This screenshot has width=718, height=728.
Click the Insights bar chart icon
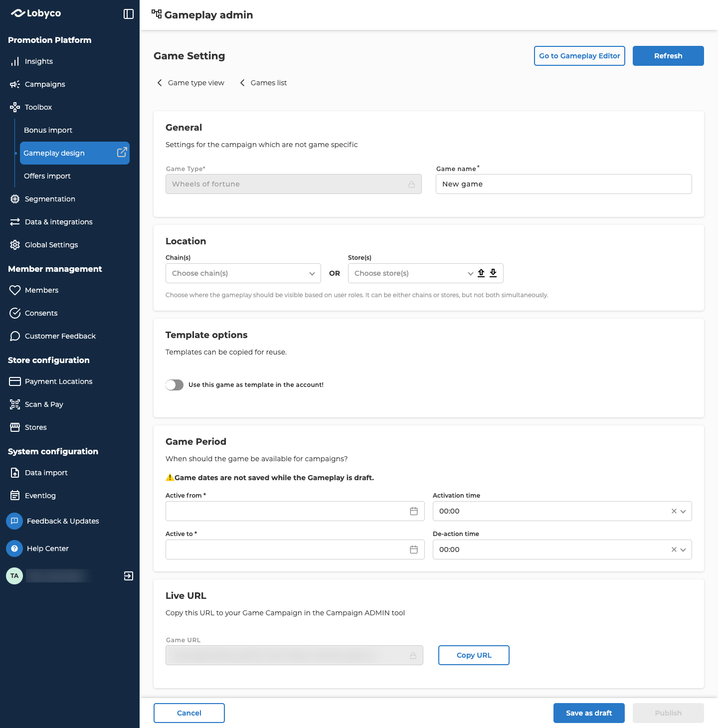(15, 61)
